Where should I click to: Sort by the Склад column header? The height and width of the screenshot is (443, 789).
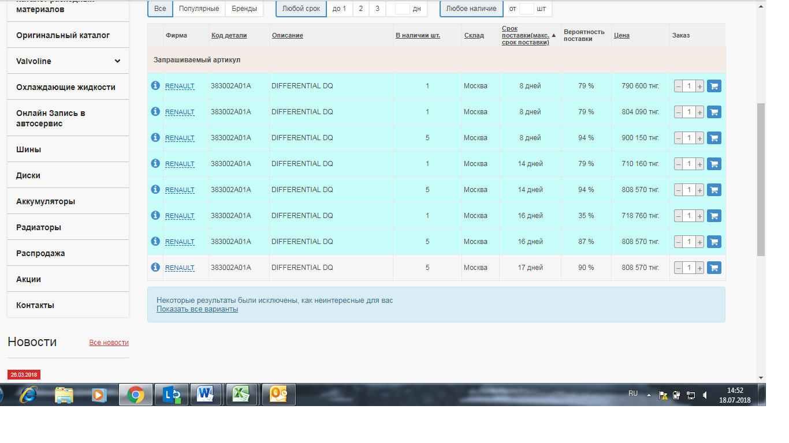pos(474,35)
